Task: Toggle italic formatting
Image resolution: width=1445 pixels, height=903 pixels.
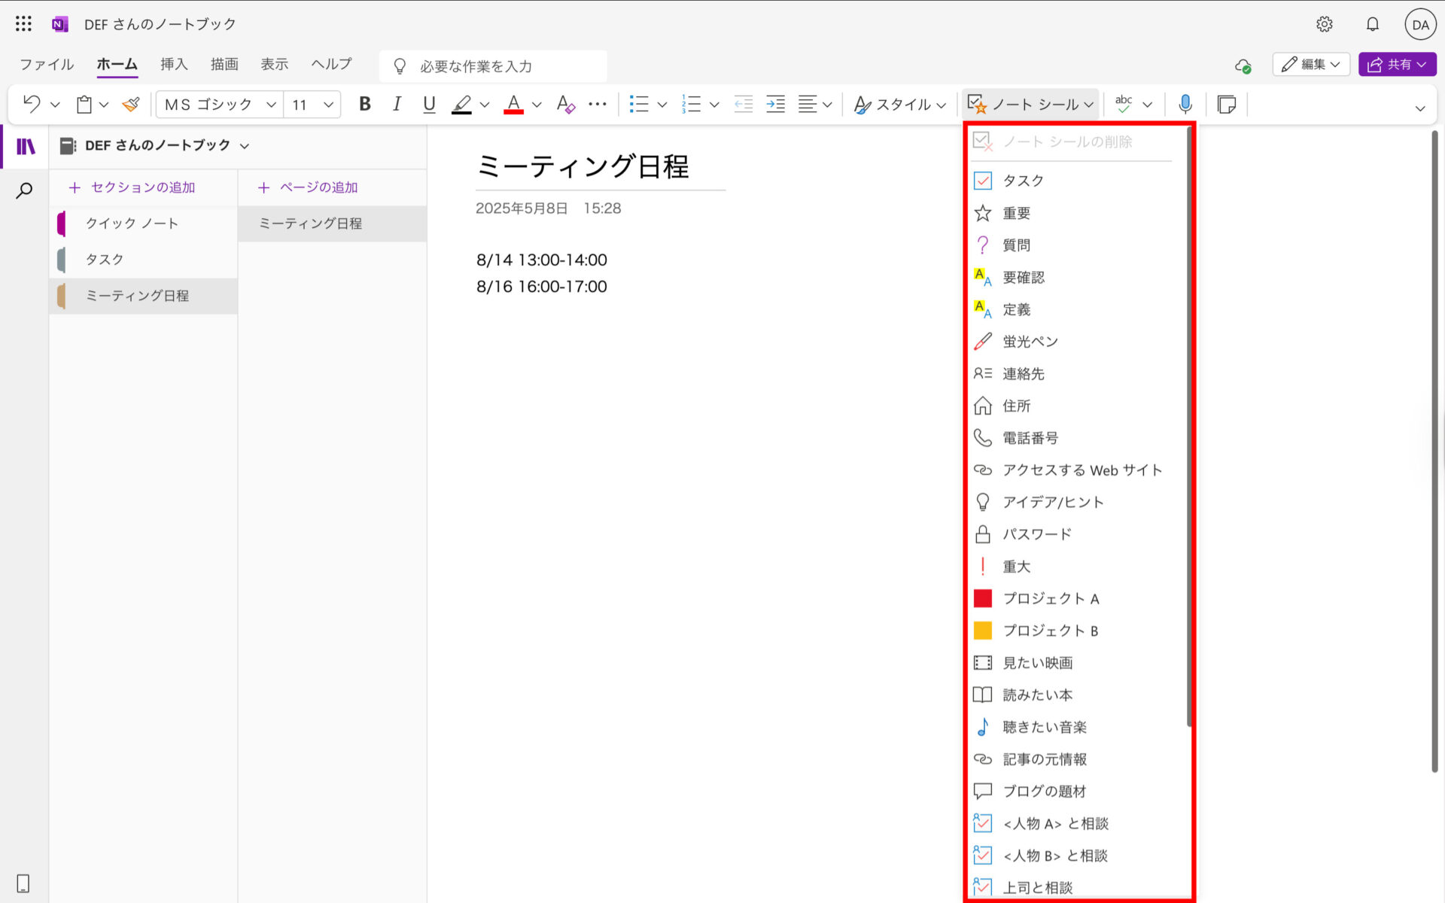Action: [397, 104]
